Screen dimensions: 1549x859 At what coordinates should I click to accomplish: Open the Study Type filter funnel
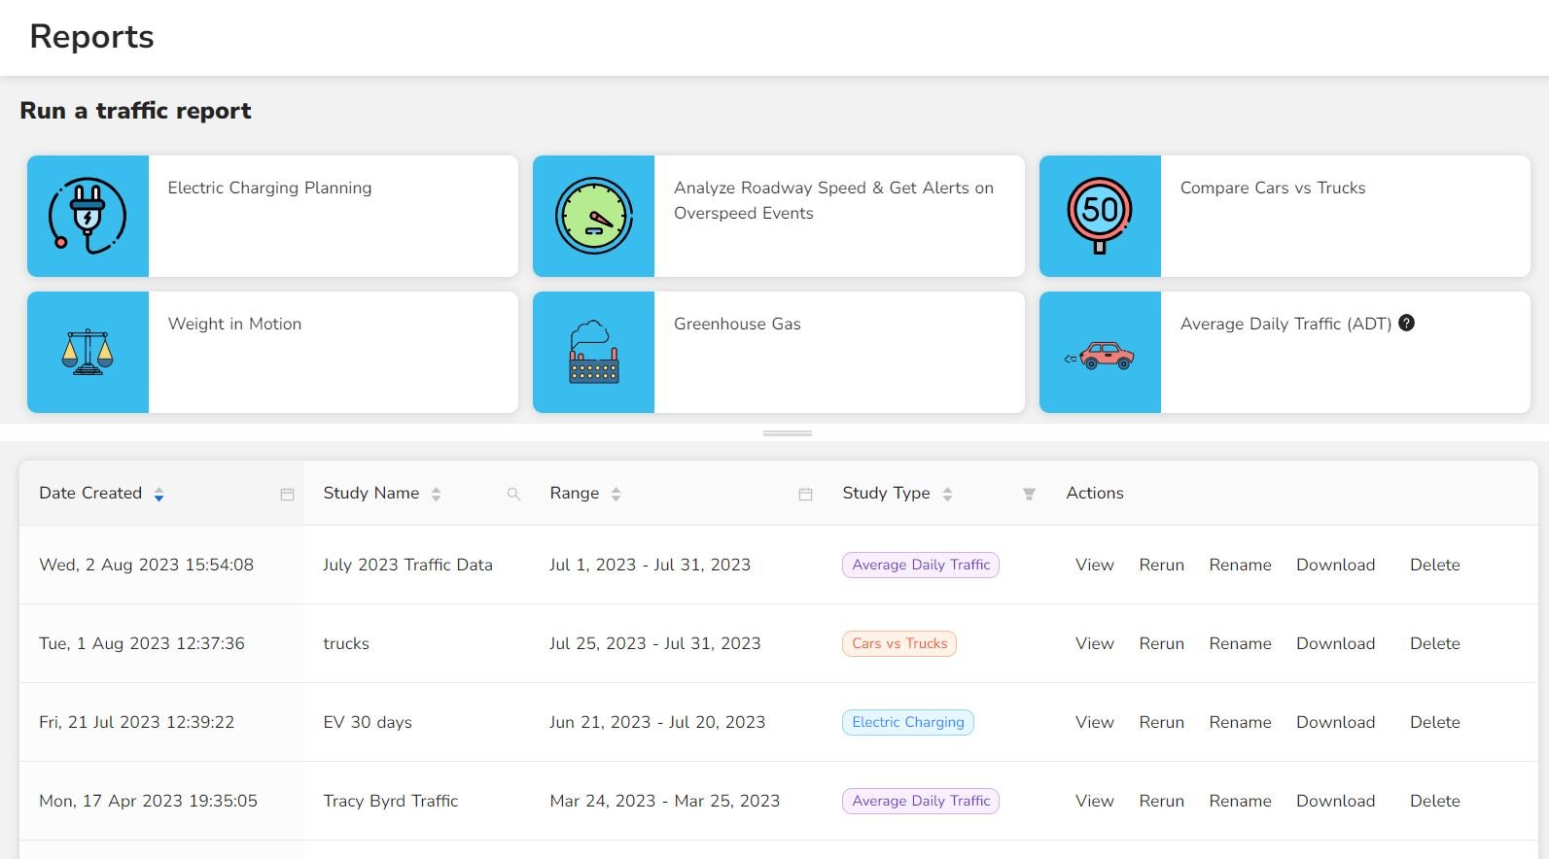point(1029,495)
